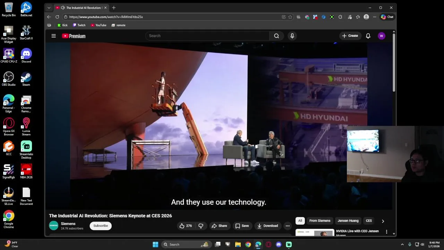Open YouTube notifications bell

[x=368, y=36]
